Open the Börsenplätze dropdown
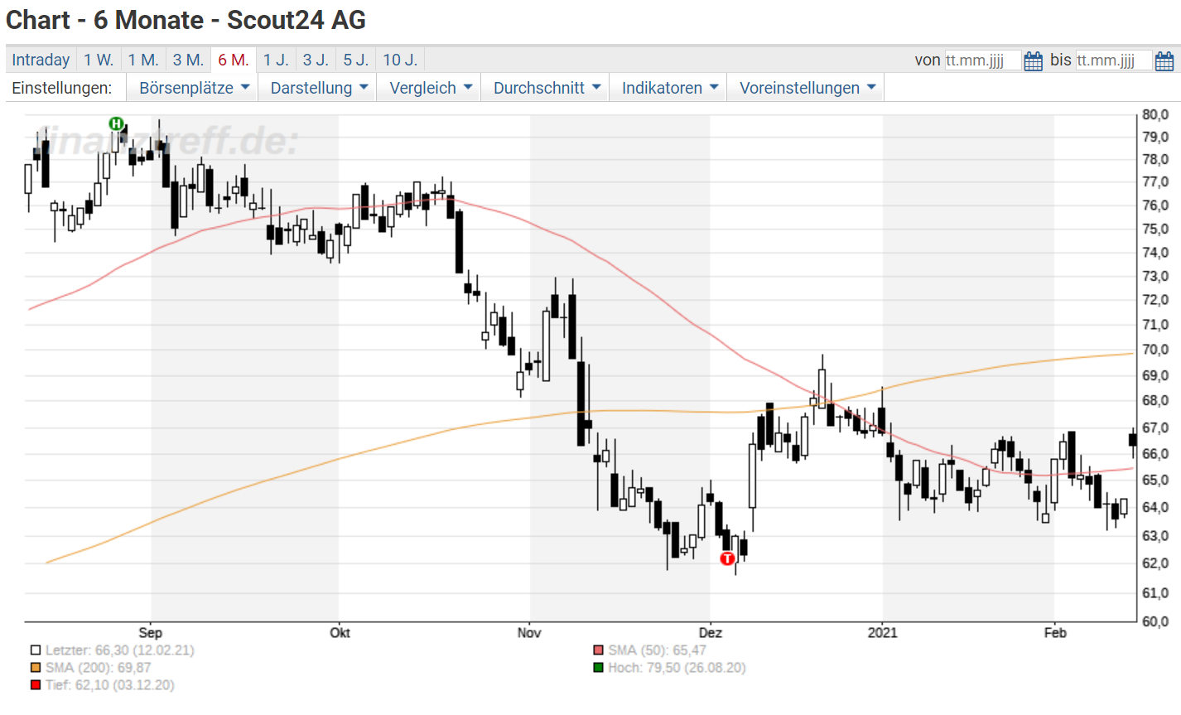1181x715 pixels. (x=192, y=88)
